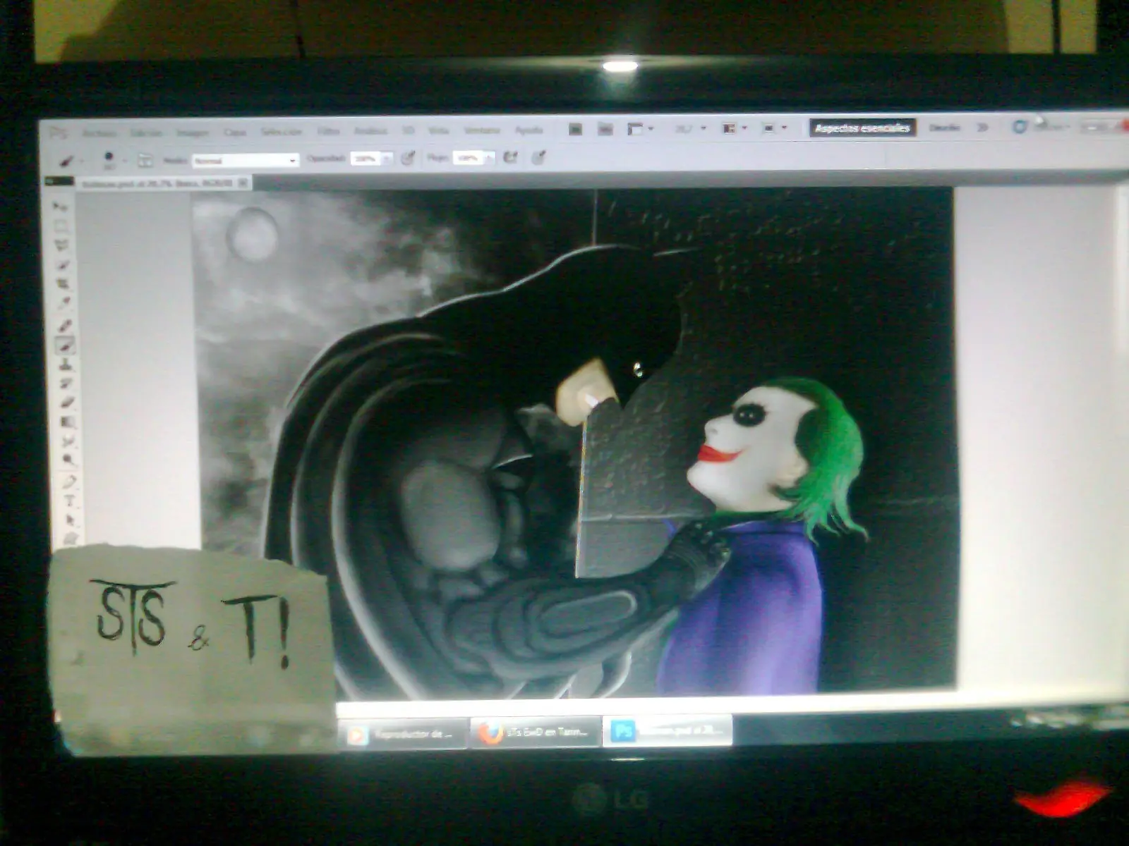Open the arrange documents dropdown
The width and height of the screenshot is (1129, 846).
tap(730, 128)
